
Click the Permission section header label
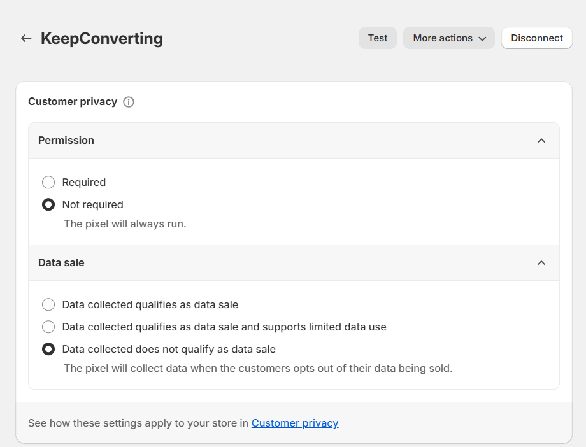[66, 141]
